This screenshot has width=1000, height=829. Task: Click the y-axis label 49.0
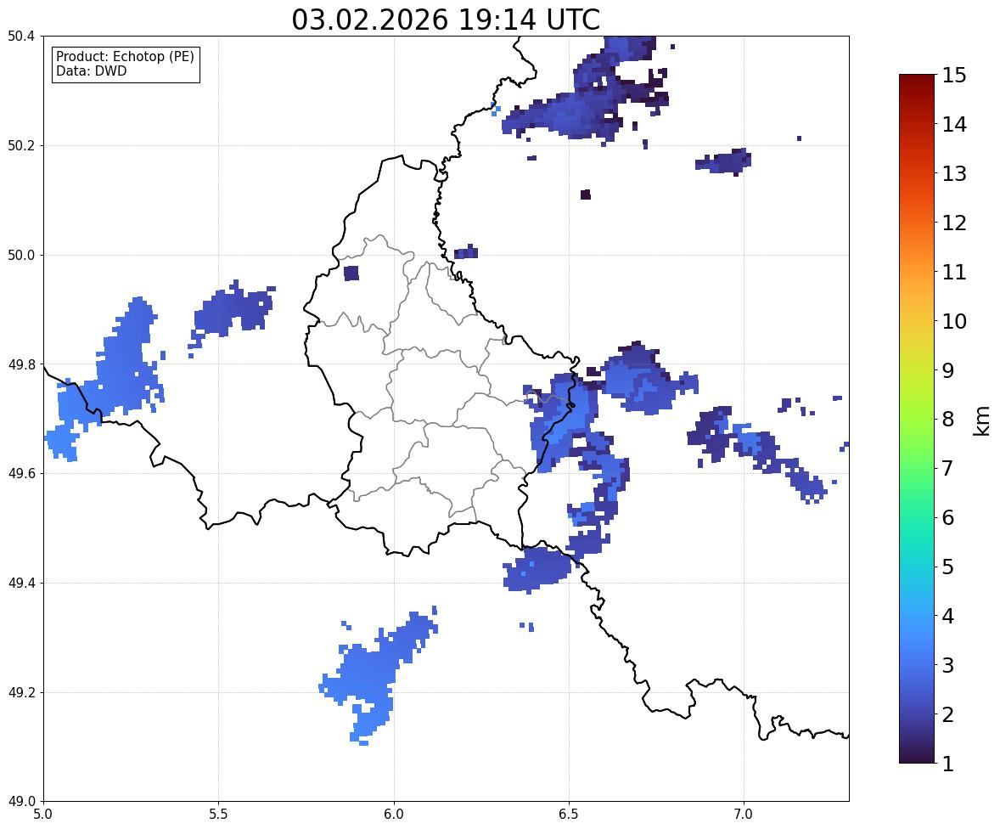pyautogui.click(x=21, y=802)
